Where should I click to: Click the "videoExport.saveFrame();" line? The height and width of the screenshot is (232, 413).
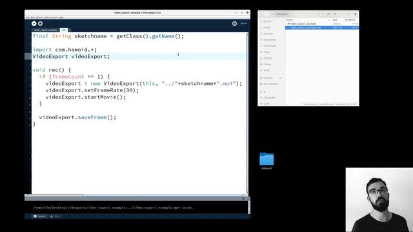[77, 117]
